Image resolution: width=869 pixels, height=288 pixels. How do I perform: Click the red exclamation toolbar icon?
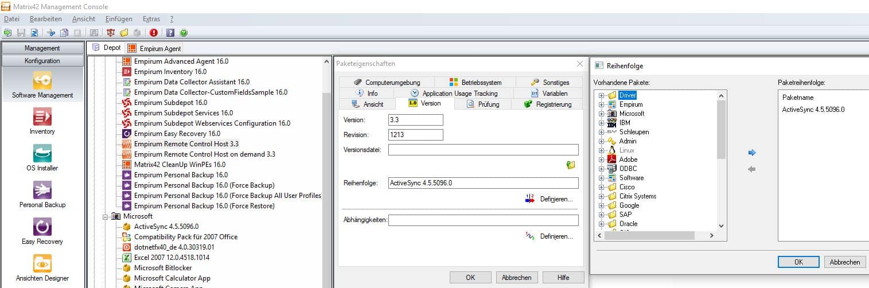tap(154, 33)
